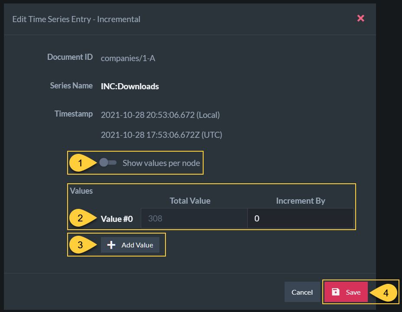Add a new value with Add Value

[x=130, y=245]
